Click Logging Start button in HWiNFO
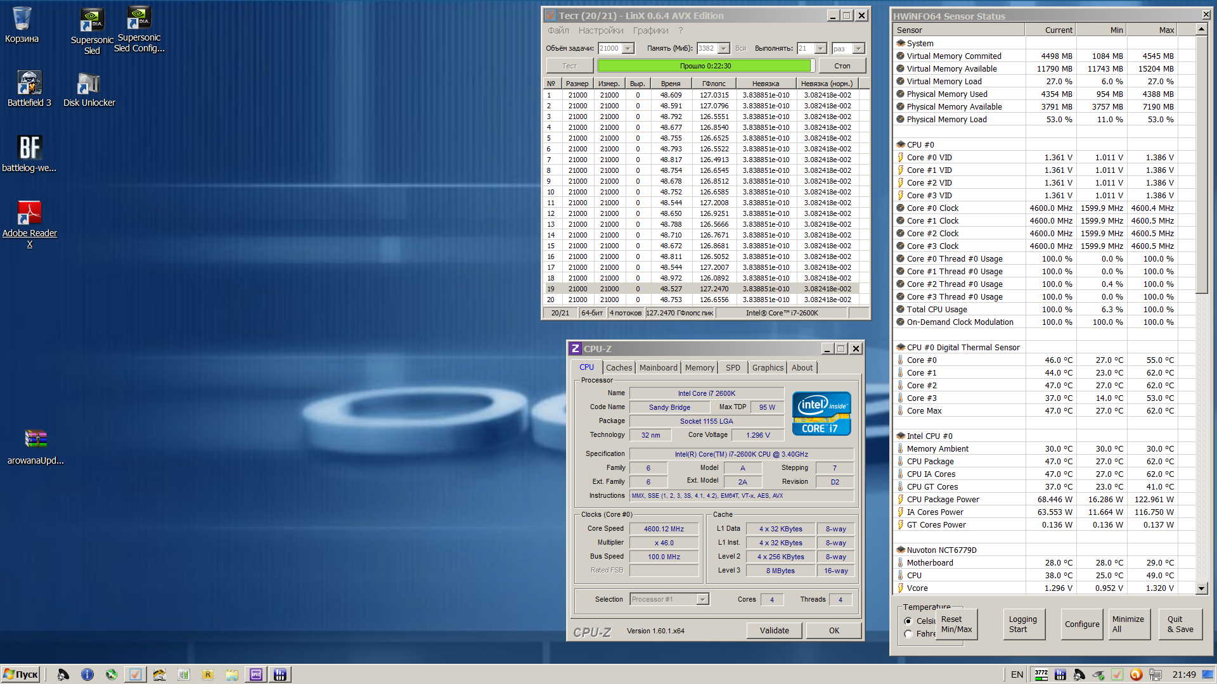 coord(1024,624)
